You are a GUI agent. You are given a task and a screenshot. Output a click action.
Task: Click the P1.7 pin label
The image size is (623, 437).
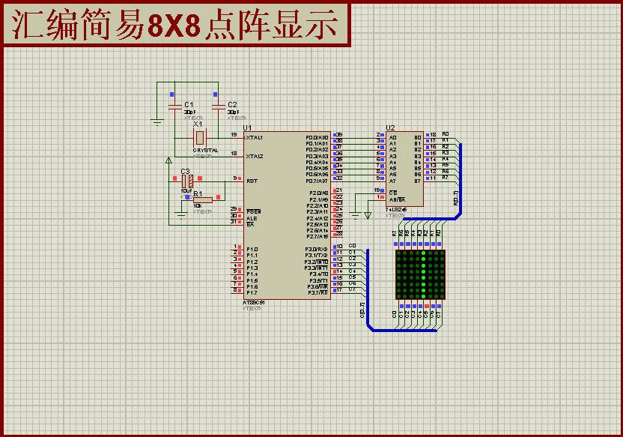[252, 293]
